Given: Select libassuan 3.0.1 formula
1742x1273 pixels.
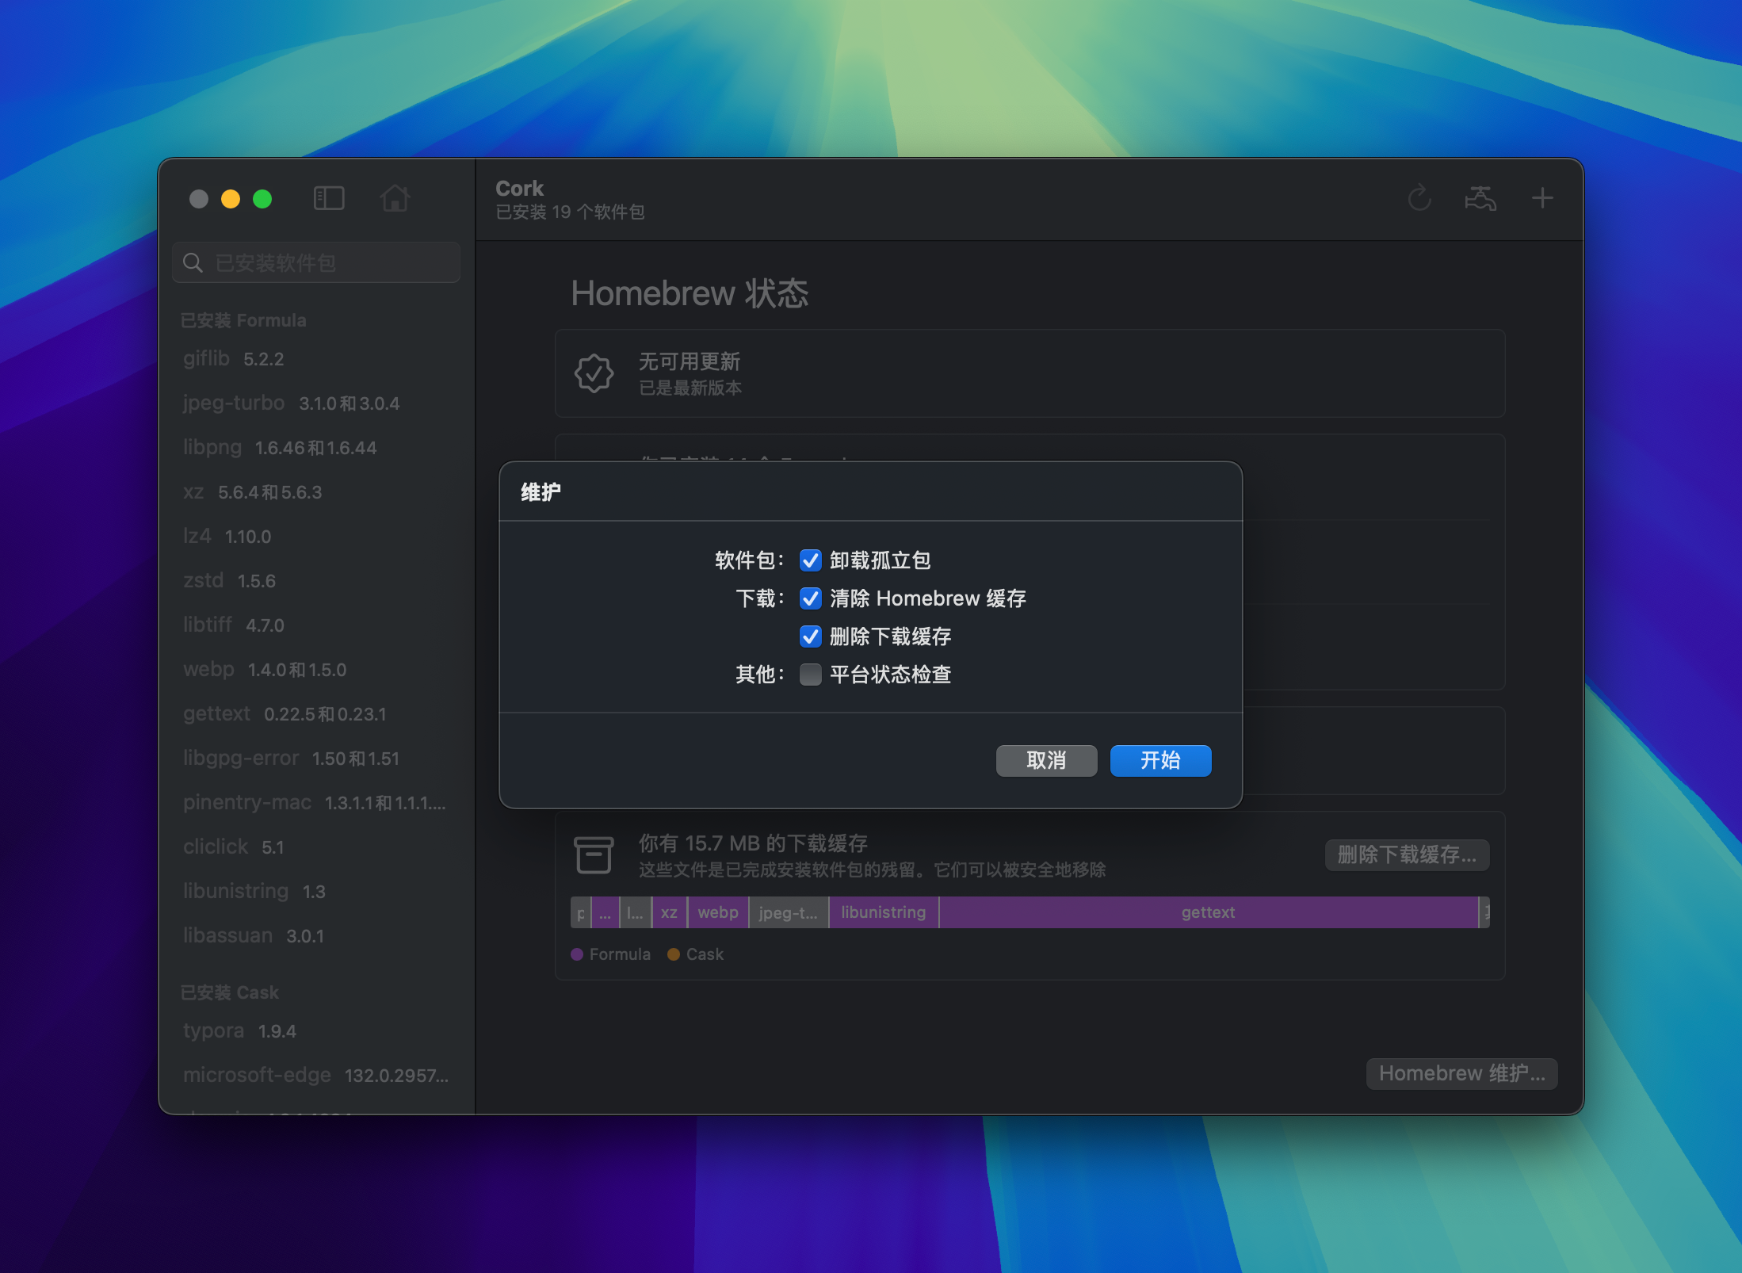Looking at the screenshot, I should (316, 936).
